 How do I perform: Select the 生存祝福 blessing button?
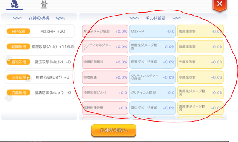(18, 77)
